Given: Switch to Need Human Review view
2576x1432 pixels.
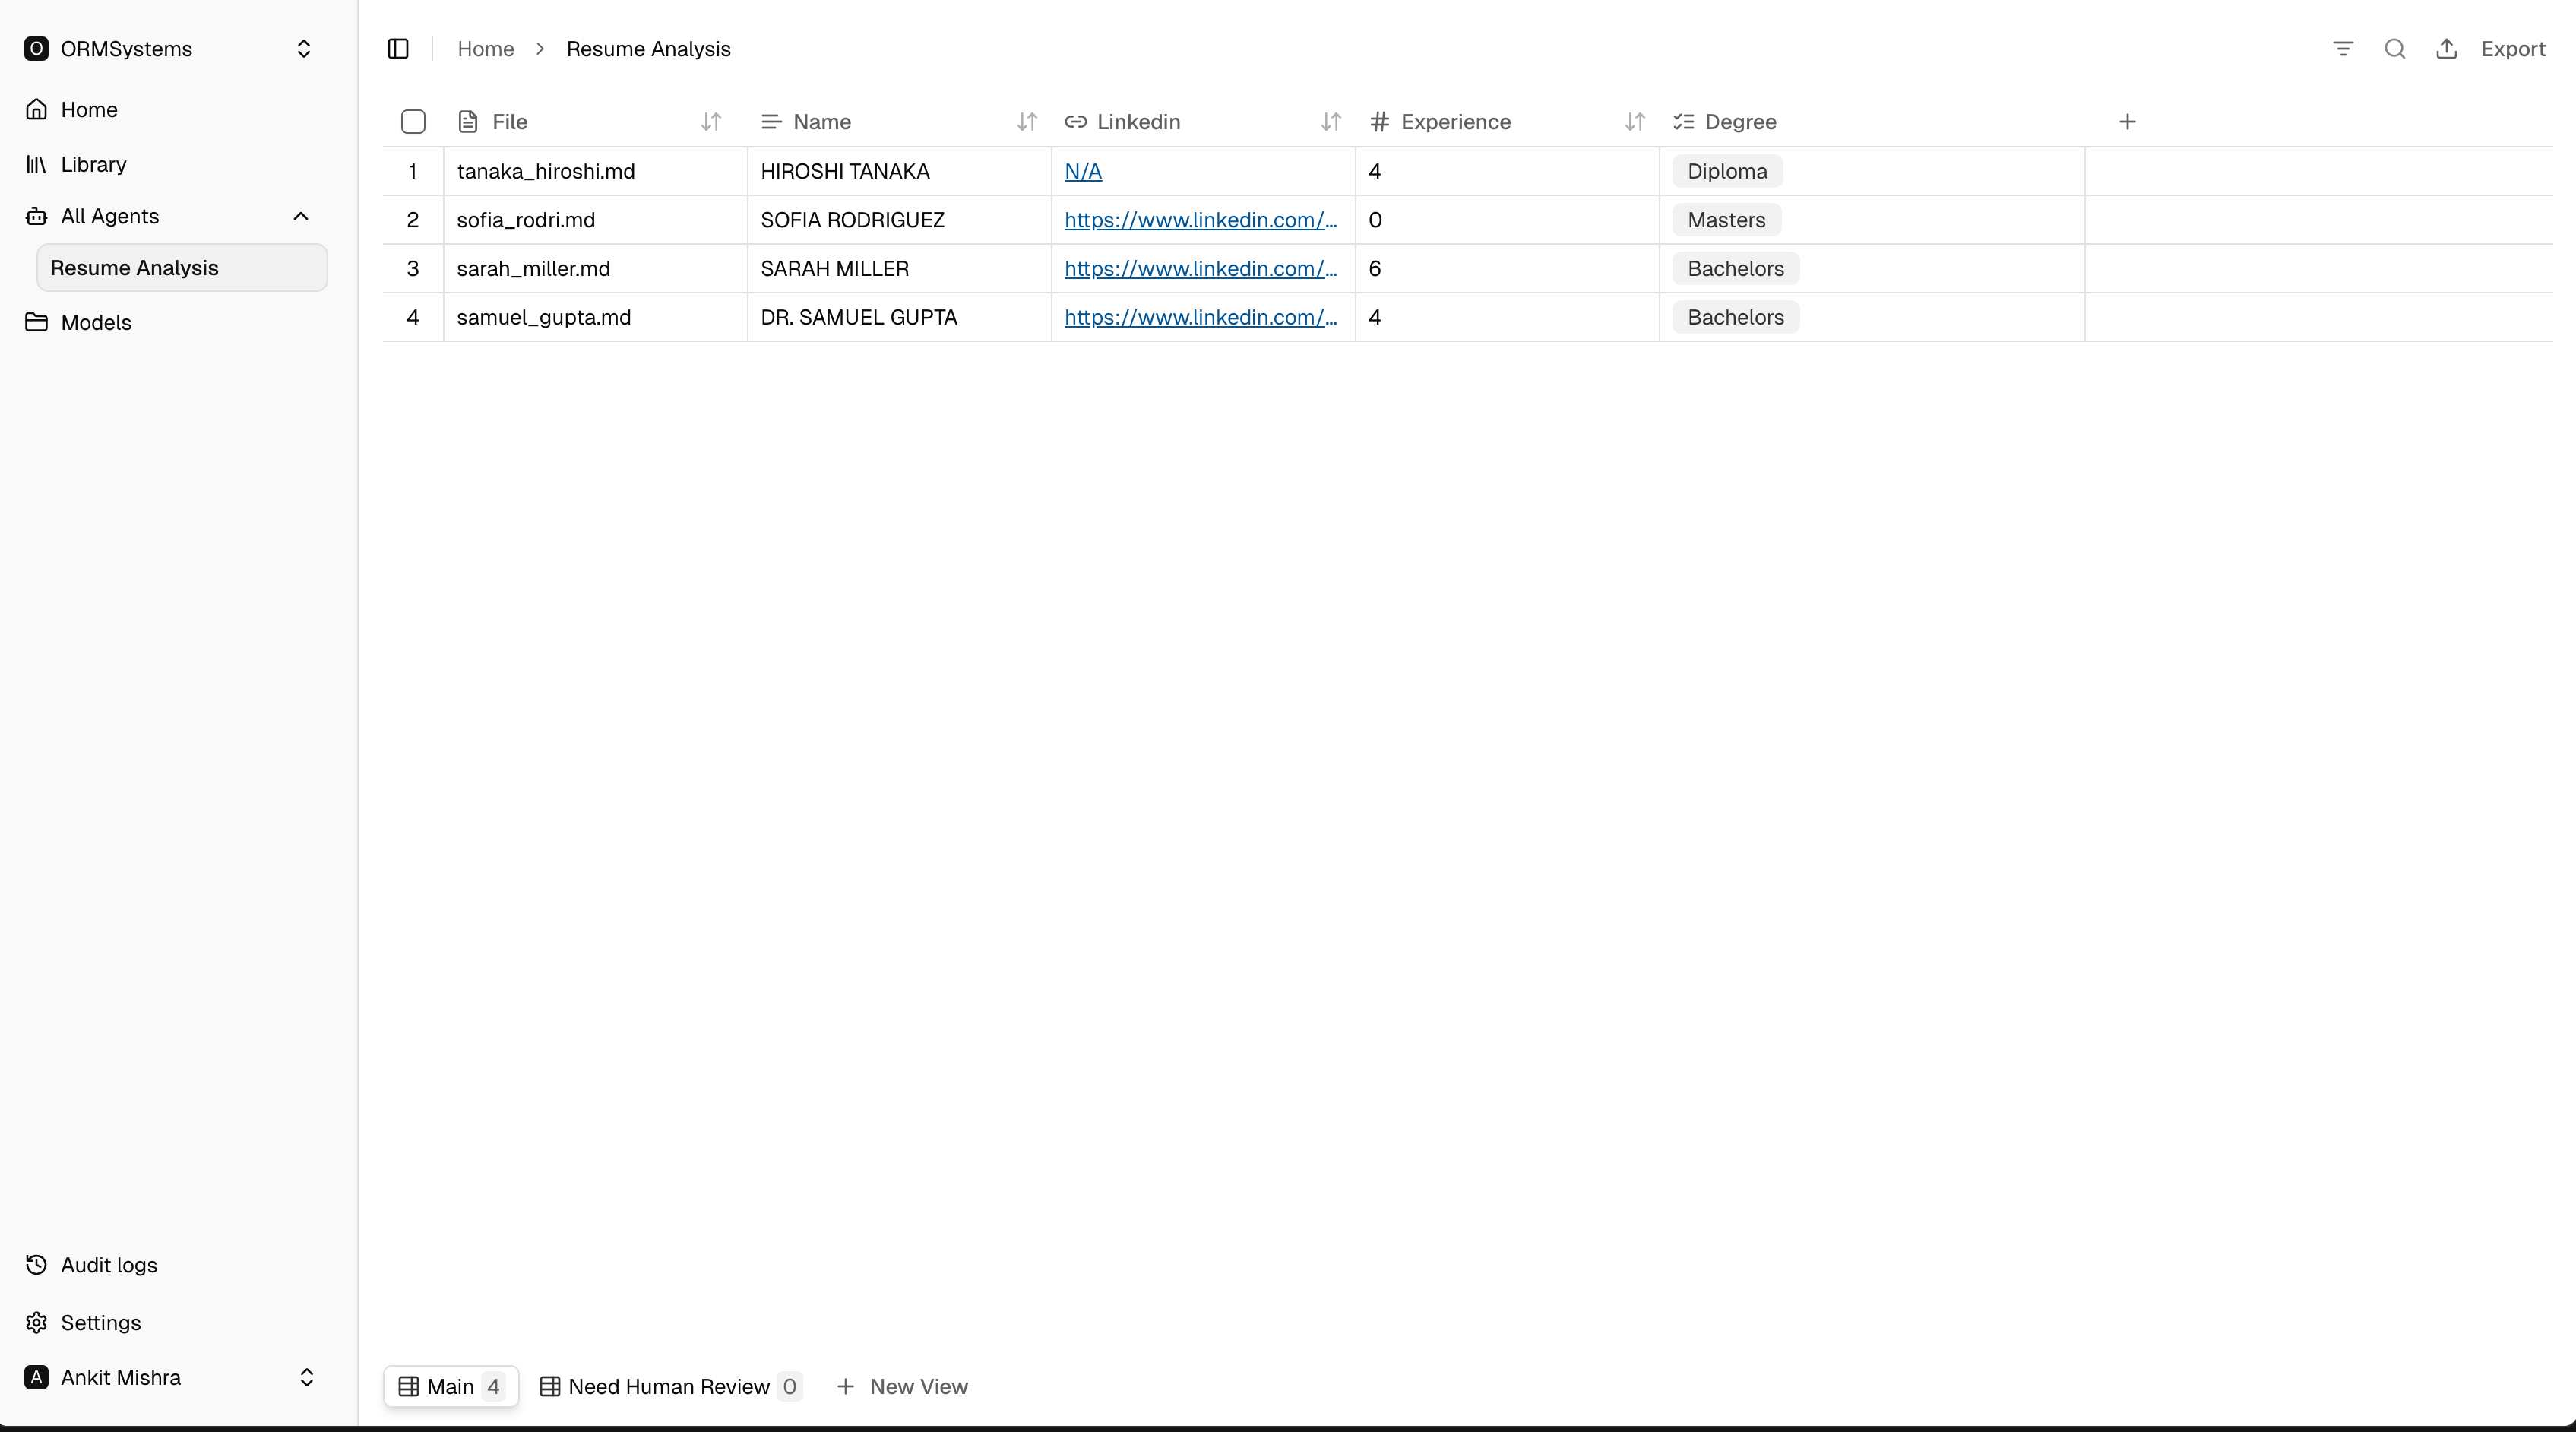Looking at the screenshot, I should click(x=668, y=1387).
